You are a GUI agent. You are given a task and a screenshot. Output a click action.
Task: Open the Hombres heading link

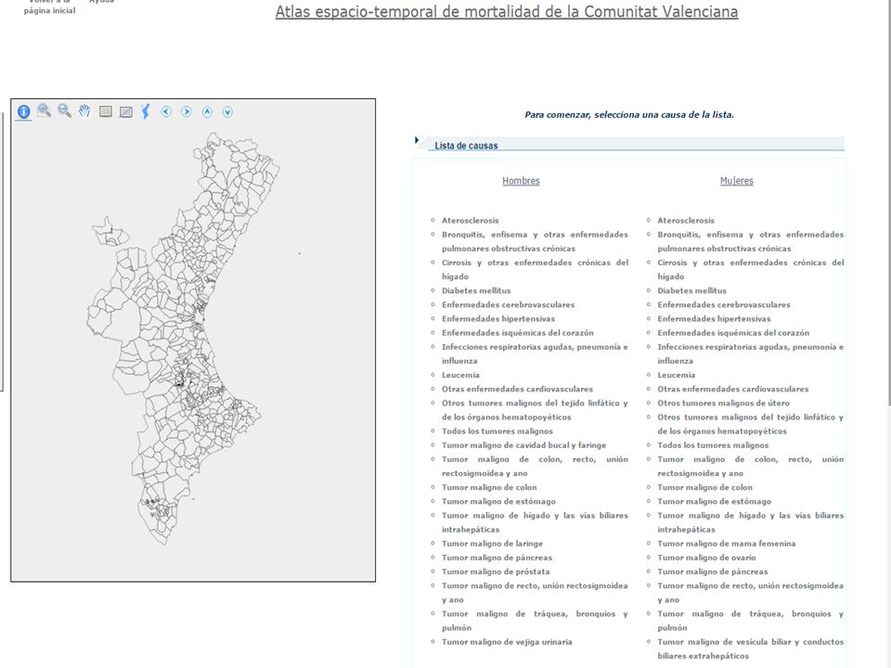pyautogui.click(x=521, y=181)
